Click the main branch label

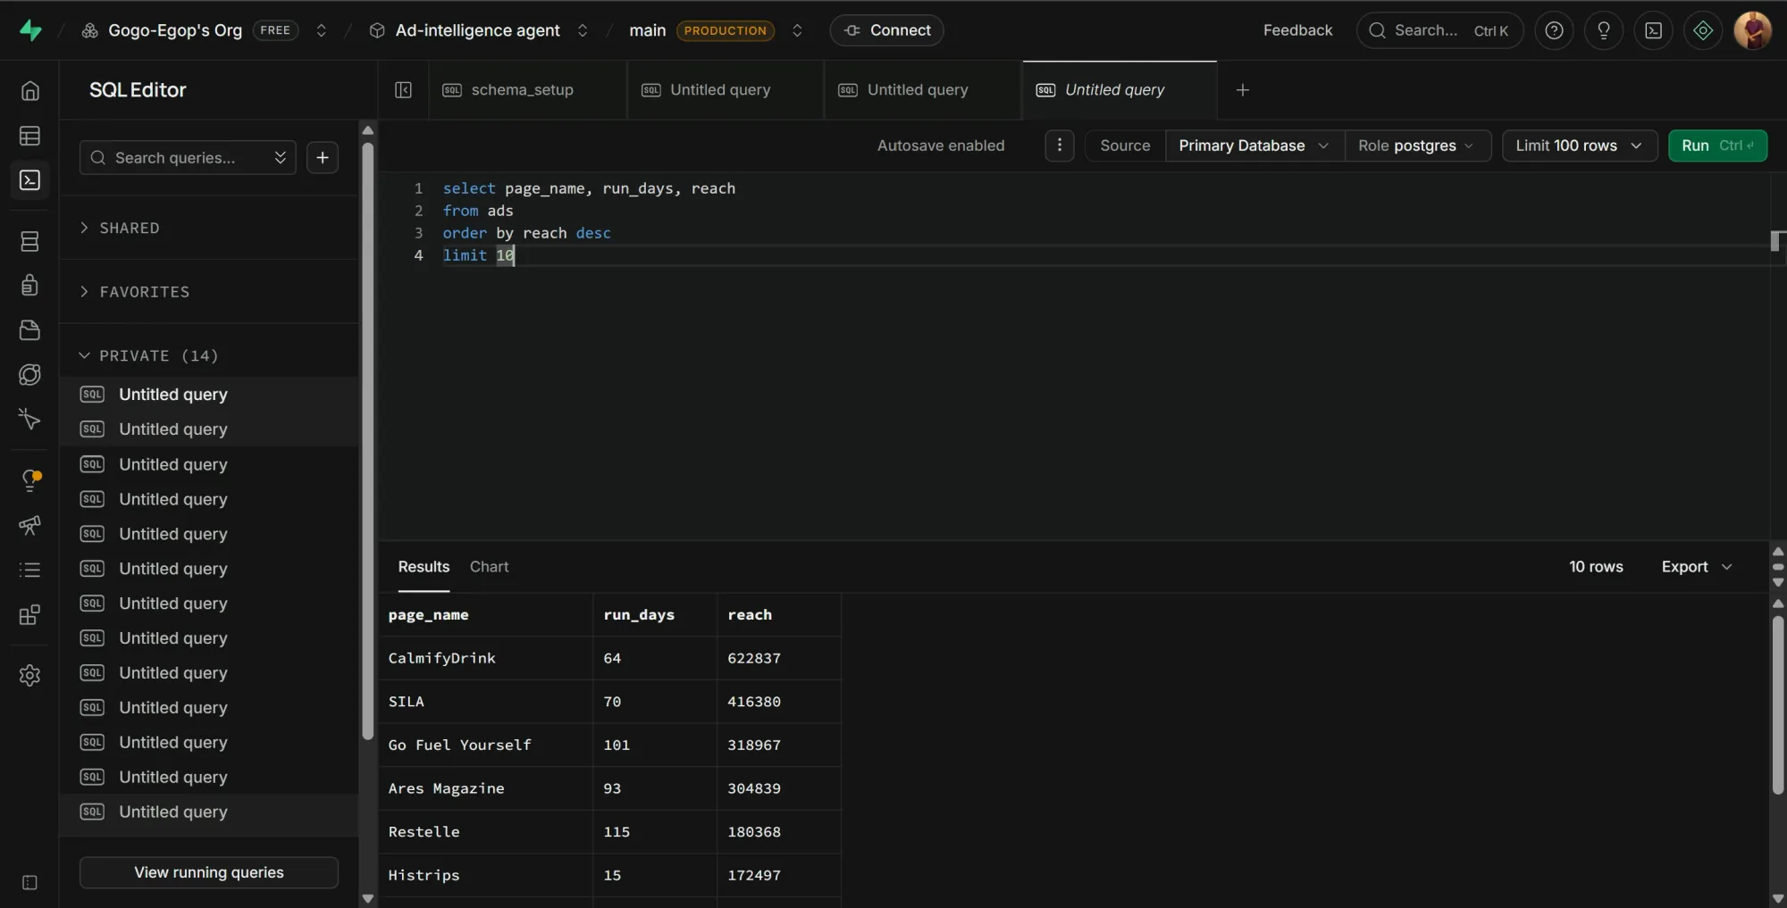[x=647, y=30]
